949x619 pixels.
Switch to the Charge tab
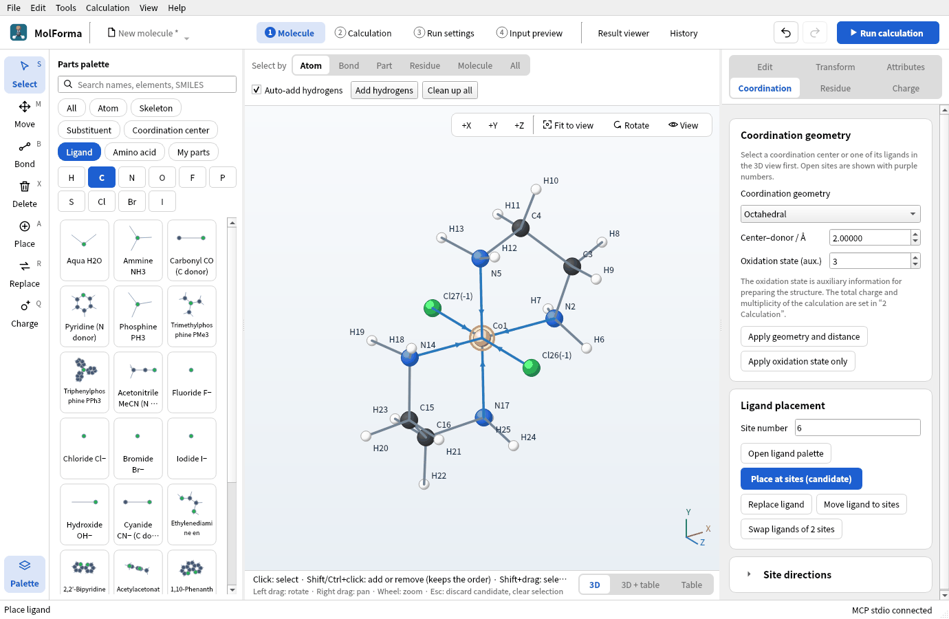coord(906,88)
